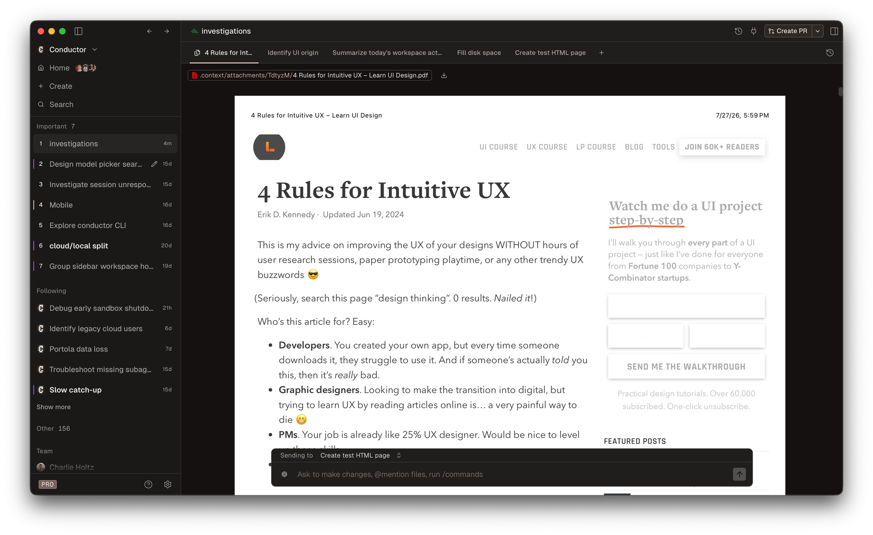Viewport: 873px width, 535px height.
Task: Click the plug connection icon in header
Action: (754, 31)
